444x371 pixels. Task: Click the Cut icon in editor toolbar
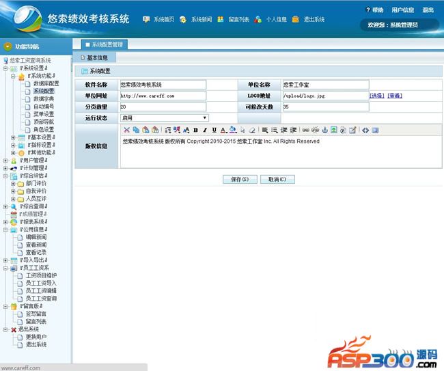pyautogui.click(x=126, y=130)
